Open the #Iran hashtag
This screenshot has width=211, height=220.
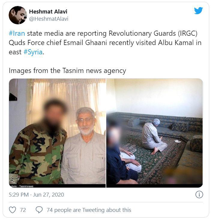coord(17,33)
